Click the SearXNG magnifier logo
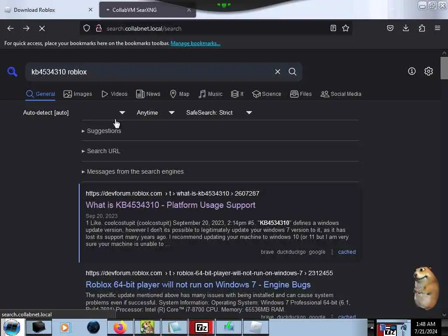This screenshot has width=448, height=336. click(x=12, y=71)
